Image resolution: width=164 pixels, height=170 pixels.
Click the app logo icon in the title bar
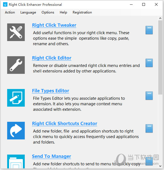pyautogui.click(x=5, y=5)
